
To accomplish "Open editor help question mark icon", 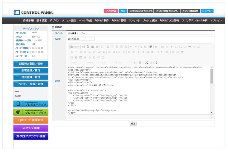I will pyautogui.click(x=156, y=63).
